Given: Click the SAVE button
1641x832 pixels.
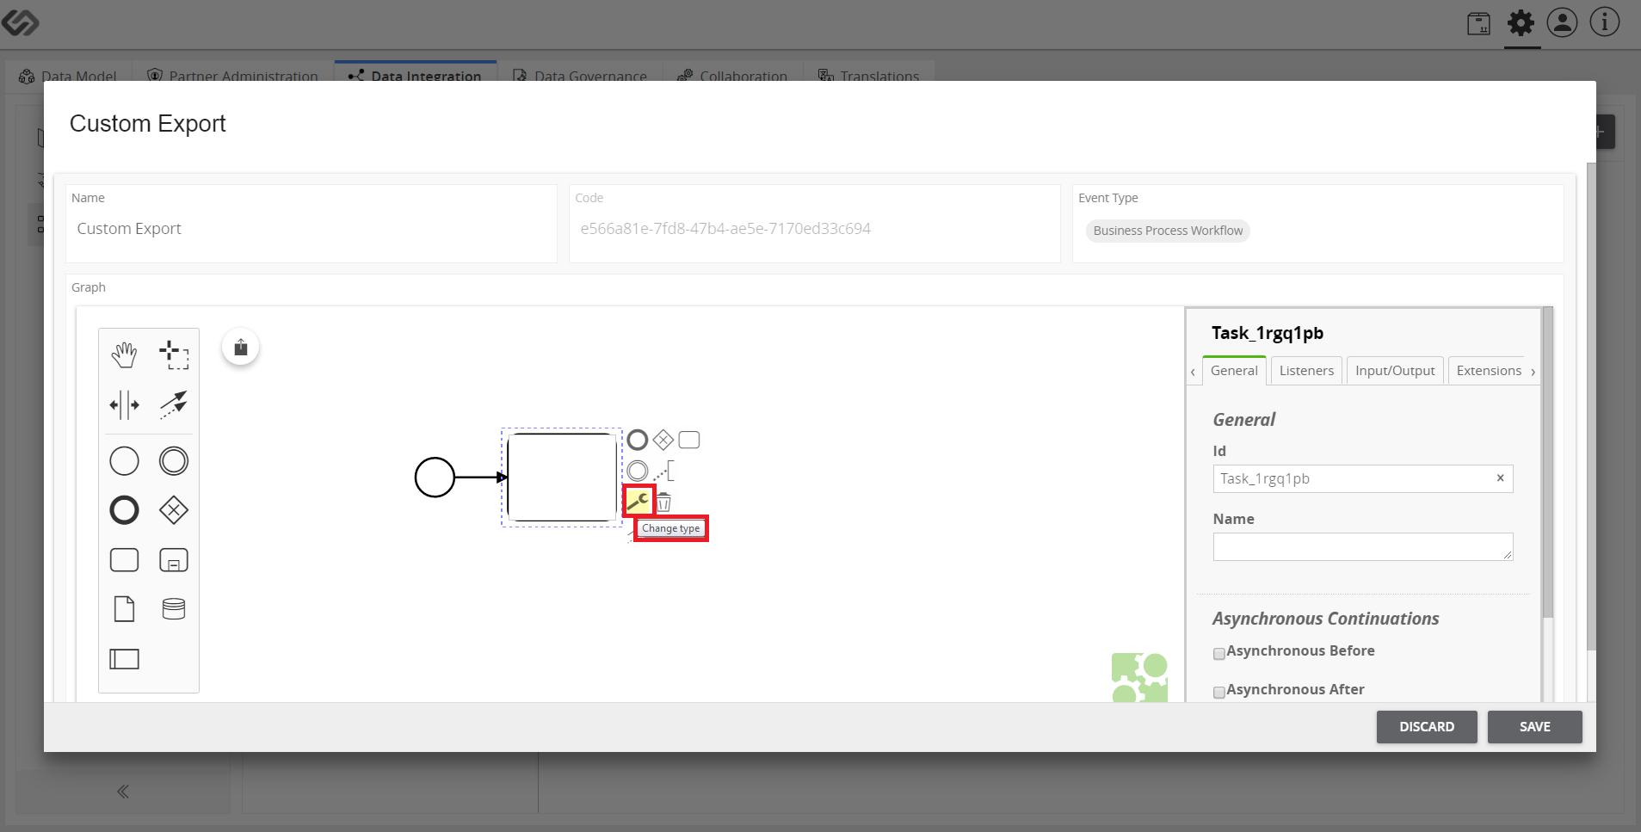Looking at the screenshot, I should (x=1534, y=727).
